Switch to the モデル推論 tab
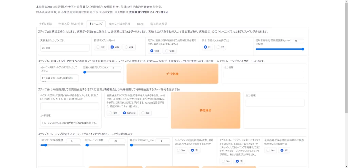 pyautogui.click(x=46, y=24)
